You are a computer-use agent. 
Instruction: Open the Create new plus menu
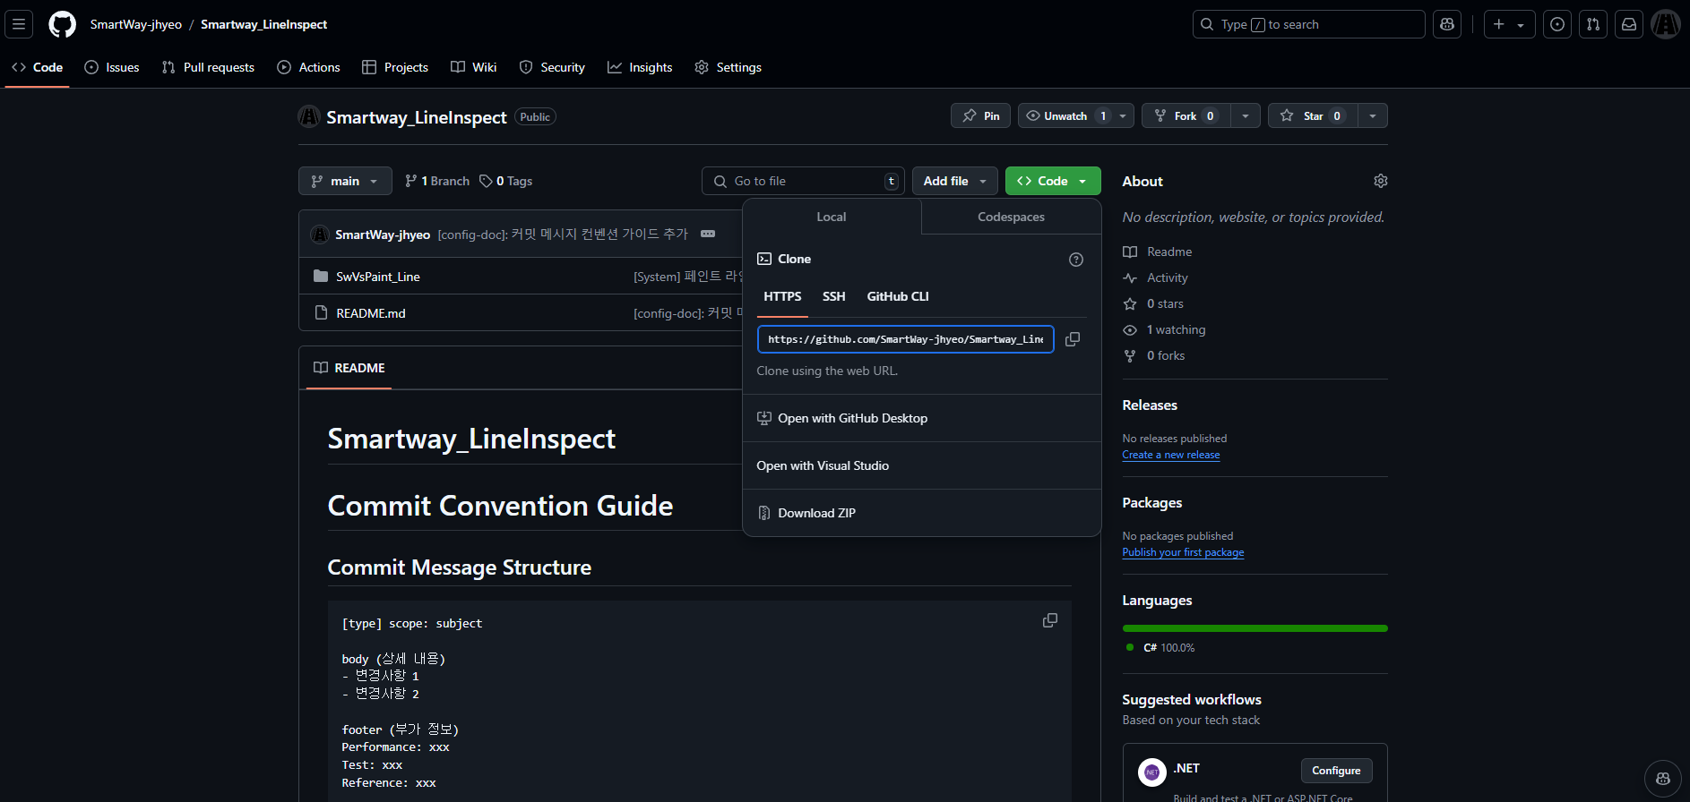pos(1509,24)
